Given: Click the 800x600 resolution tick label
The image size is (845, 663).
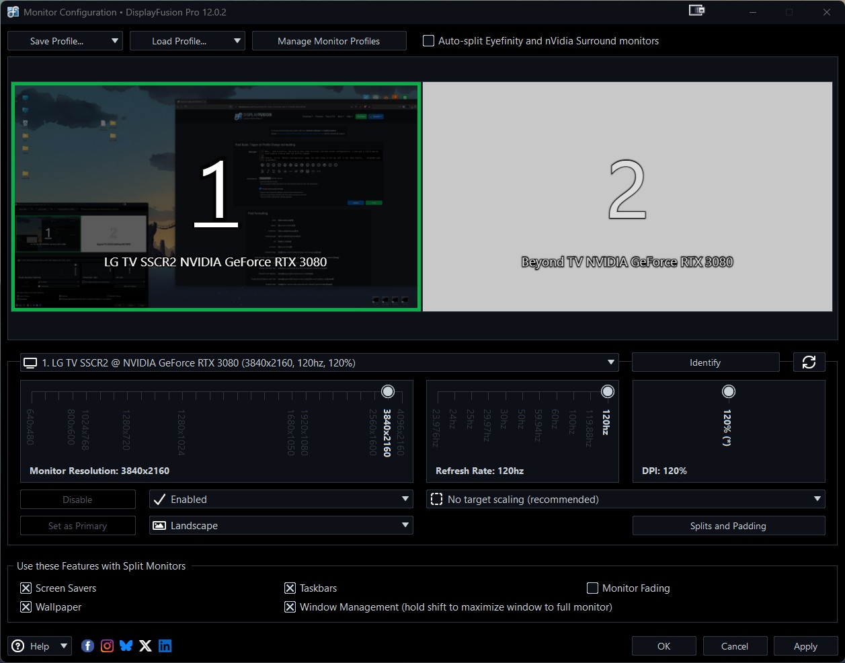Looking at the screenshot, I should click(x=71, y=427).
